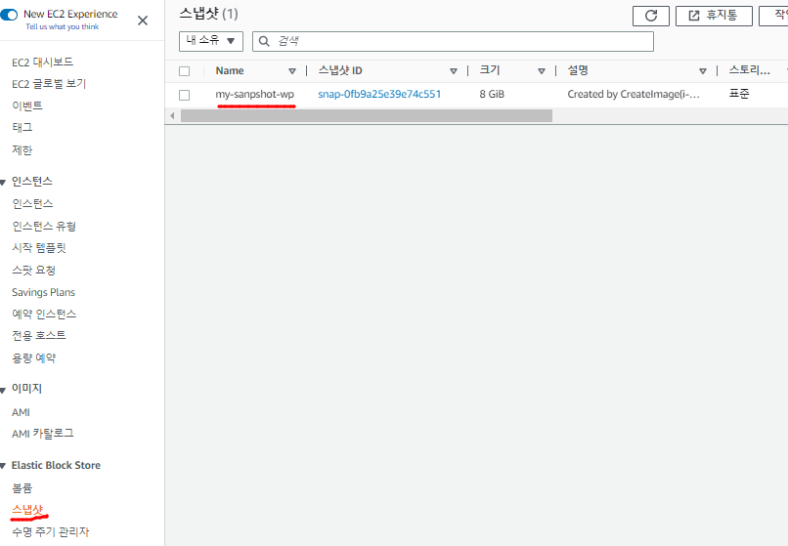Toggle the New EC2 Experience switch
788x546 pixels.
coord(9,15)
